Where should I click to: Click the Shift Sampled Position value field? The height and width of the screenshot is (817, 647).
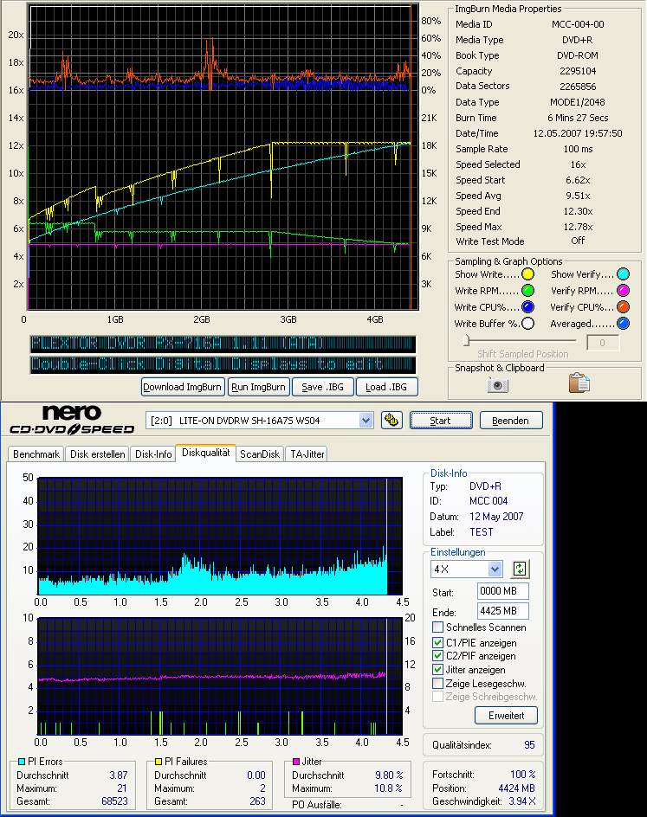[x=603, y=343]
